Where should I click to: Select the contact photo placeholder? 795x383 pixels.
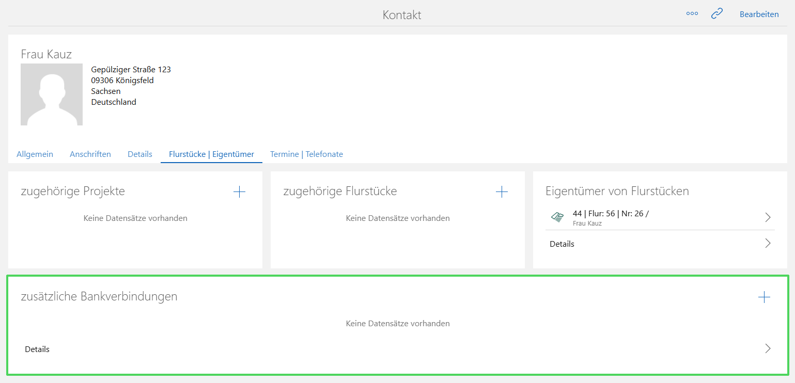(x=52, y=94)
